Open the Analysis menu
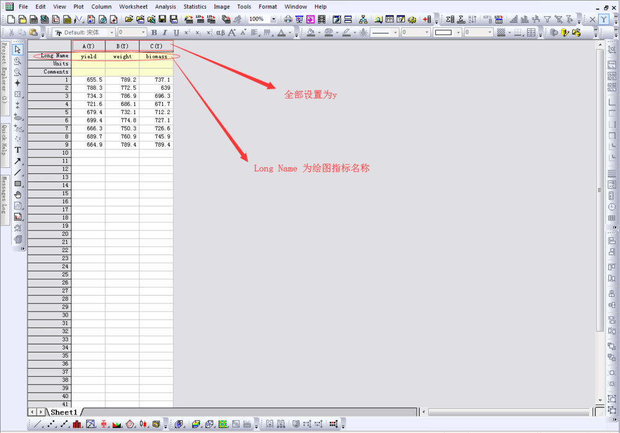This screenshot has width=620, height=433. point(166,6)
